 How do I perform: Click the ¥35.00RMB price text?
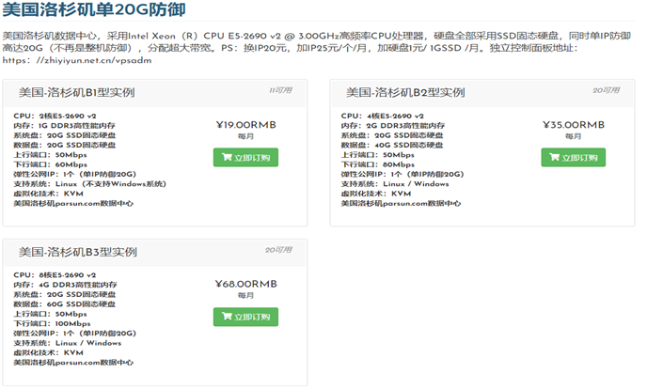tap(573, 124)
